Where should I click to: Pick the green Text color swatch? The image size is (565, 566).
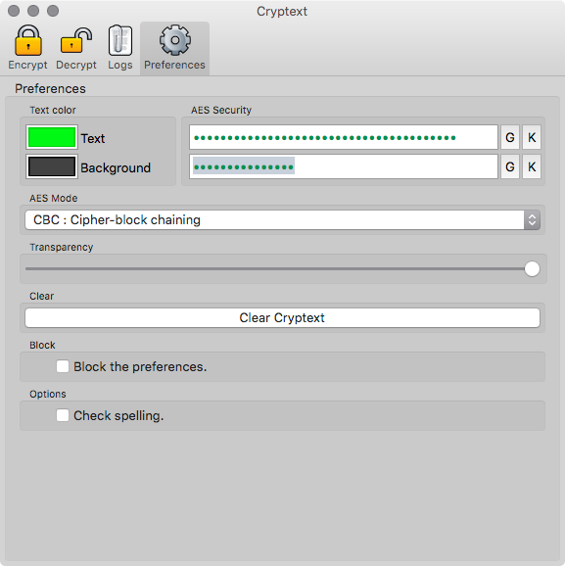(x=52, y=137)
